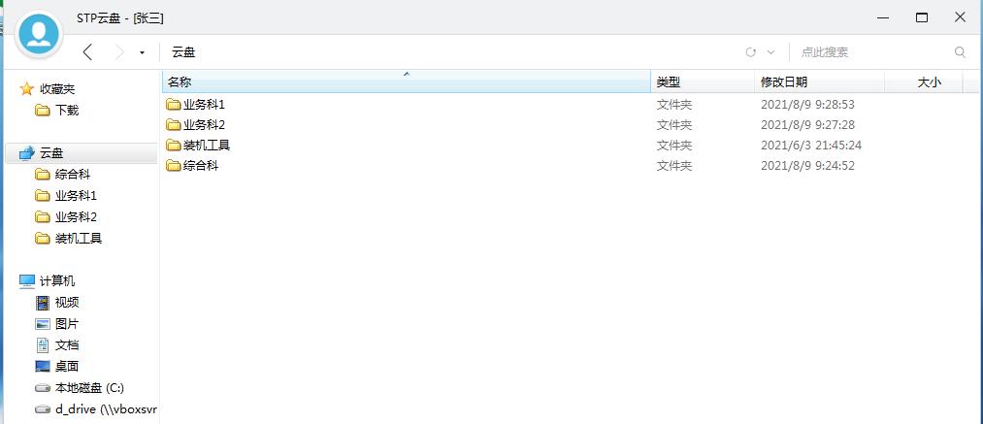
Task: Click the 业务科1 name in file list
Action: [204, 104]
